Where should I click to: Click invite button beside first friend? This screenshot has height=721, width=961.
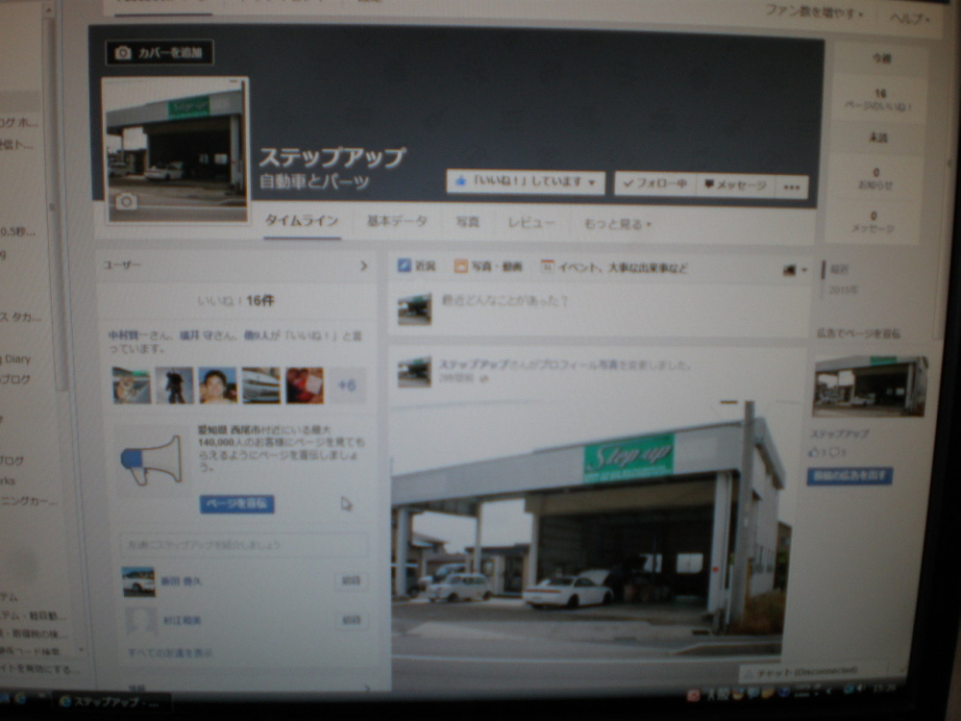click(x=351, y=581)
